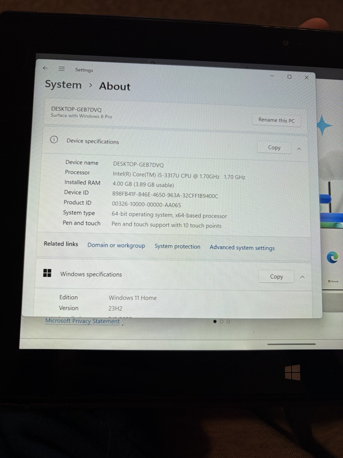Select the first page indicator dot
Screen dimensions: 343x458
(x=215, y=321)
